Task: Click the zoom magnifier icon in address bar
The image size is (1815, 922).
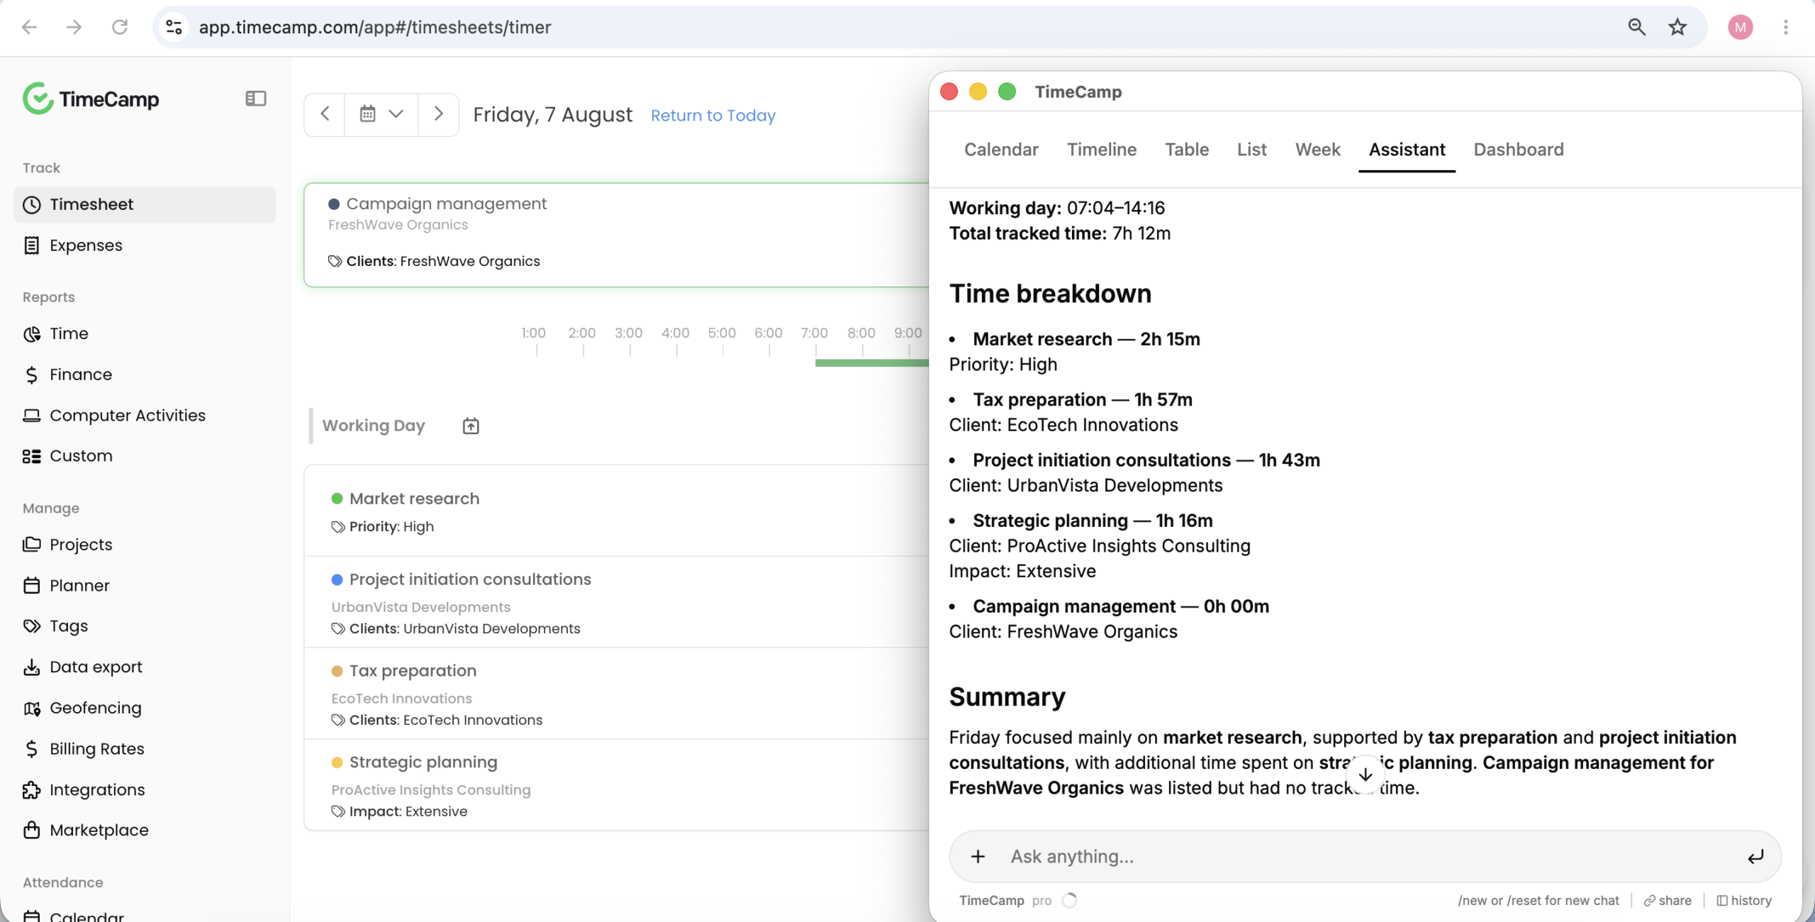Action: 1636,27
